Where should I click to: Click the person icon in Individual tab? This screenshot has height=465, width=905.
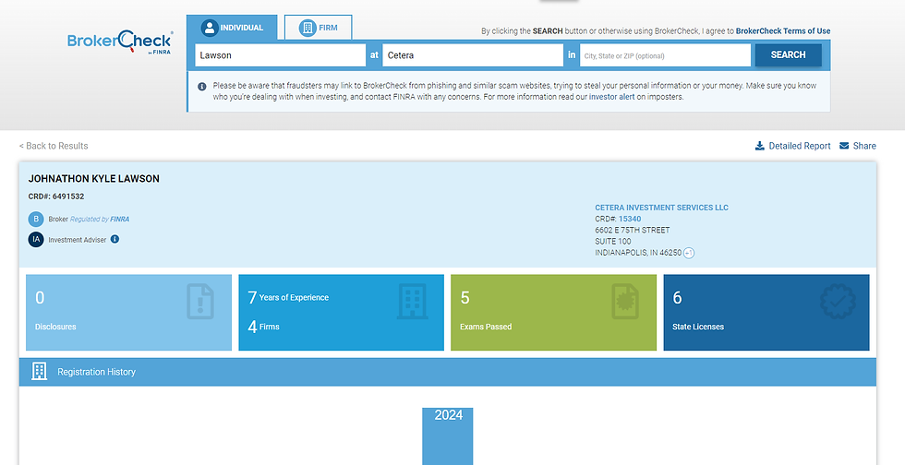click(x=210, y=27)
